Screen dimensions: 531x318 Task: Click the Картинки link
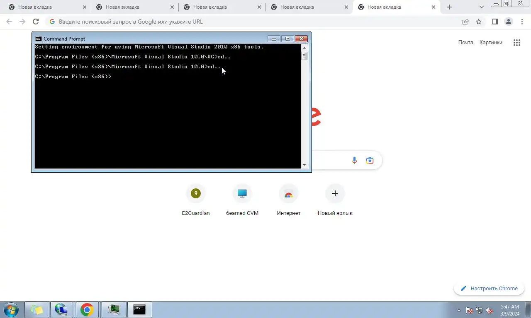[491, 42]
